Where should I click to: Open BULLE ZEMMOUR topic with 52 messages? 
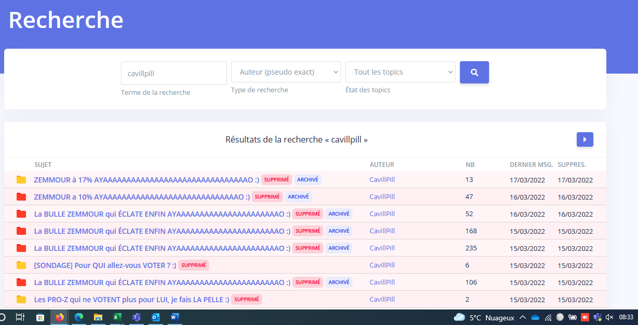pos(162,214)
